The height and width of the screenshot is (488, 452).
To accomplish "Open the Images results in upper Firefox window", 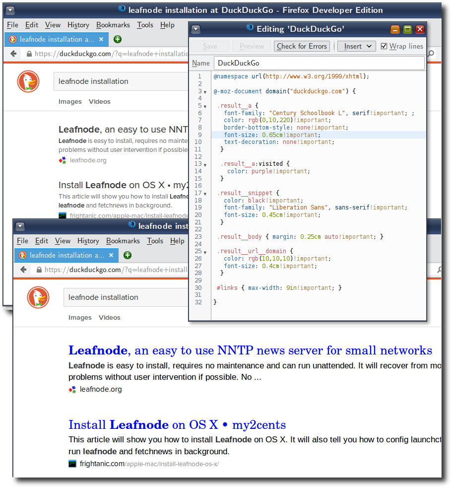I will coord(70,102).
